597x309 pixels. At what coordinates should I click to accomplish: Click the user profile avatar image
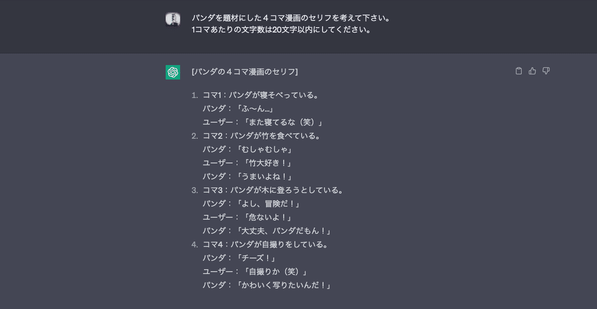click(x=173, y=19)
